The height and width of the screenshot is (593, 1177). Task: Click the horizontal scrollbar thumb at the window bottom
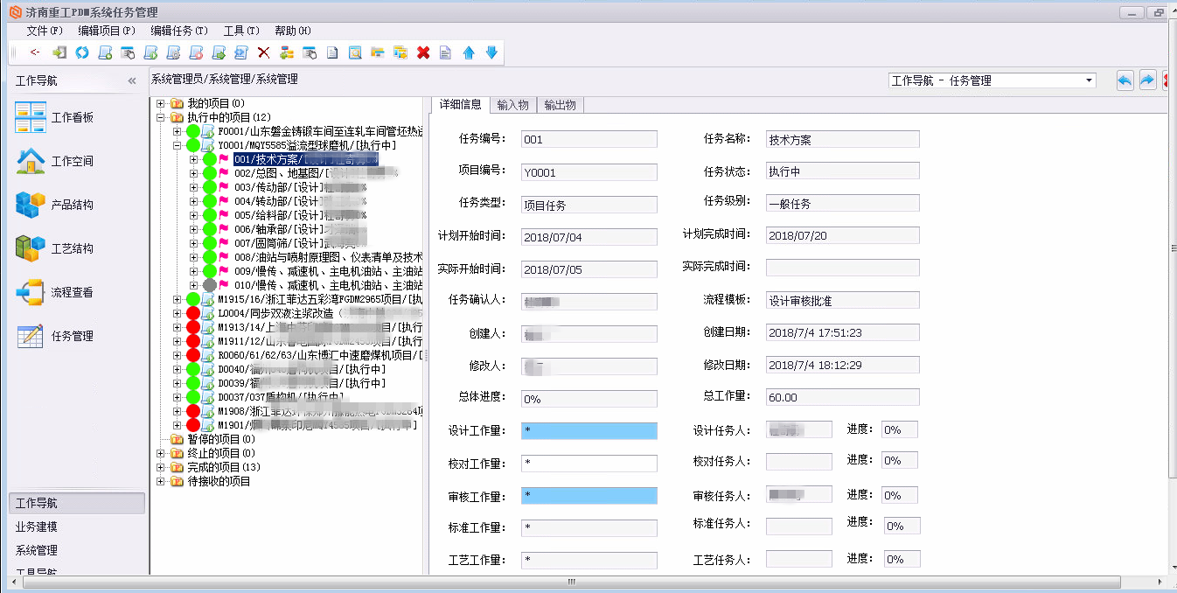(571, 583)
